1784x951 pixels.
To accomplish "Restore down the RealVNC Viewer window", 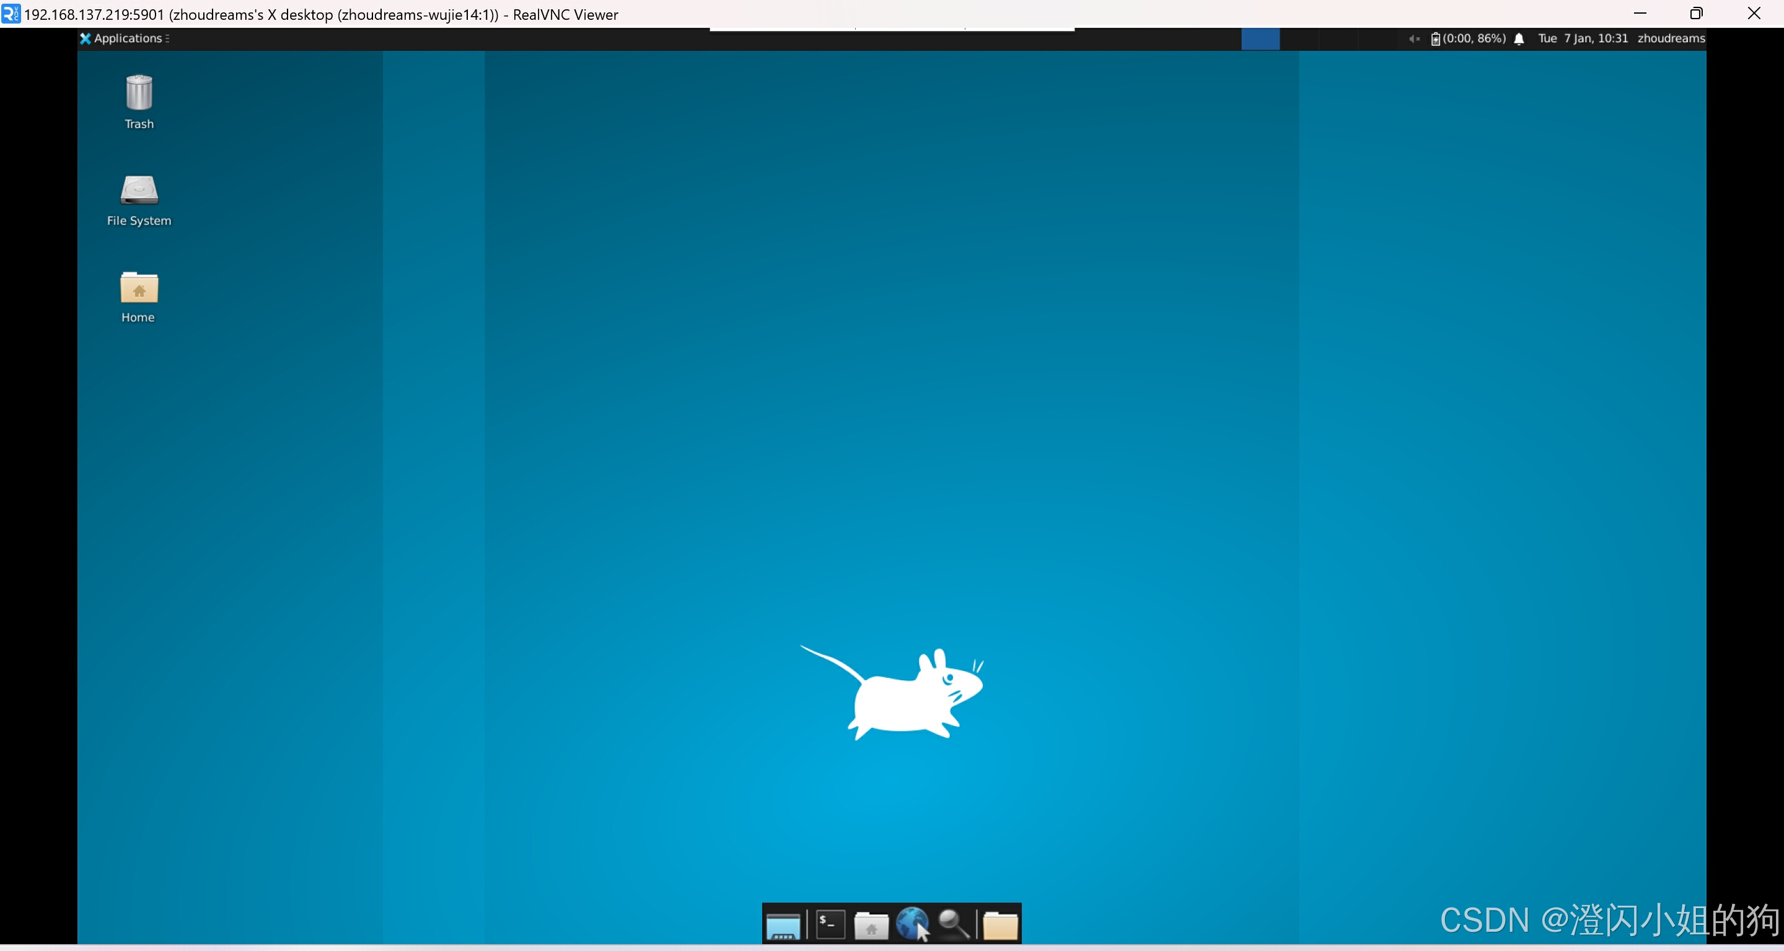I will pyautogui.click(x=1696, y=14).
